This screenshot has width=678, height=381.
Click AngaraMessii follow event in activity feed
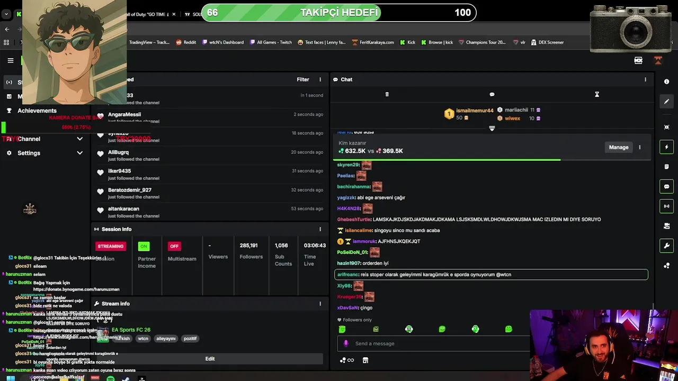coord(210,117)
